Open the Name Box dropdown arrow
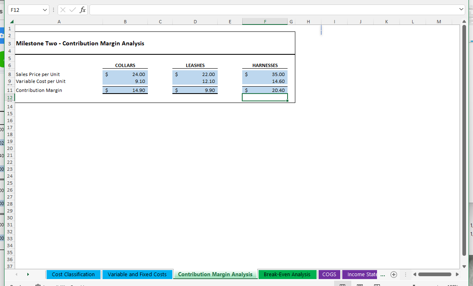The width and height of the screenshot is (473, 286). (45, 9)
